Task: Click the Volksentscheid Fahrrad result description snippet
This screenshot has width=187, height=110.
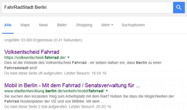Action: click(83, 65)
